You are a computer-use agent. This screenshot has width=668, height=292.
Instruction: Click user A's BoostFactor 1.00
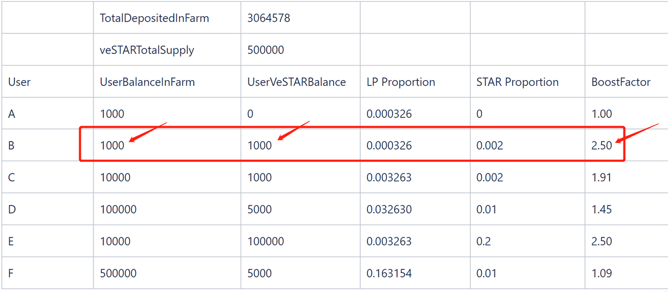(x=602, y=114)
